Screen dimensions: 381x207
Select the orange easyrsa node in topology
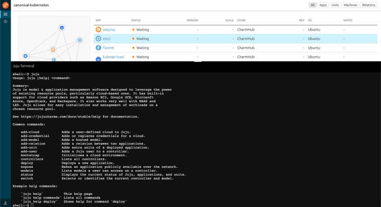click(x=53, y=50)
